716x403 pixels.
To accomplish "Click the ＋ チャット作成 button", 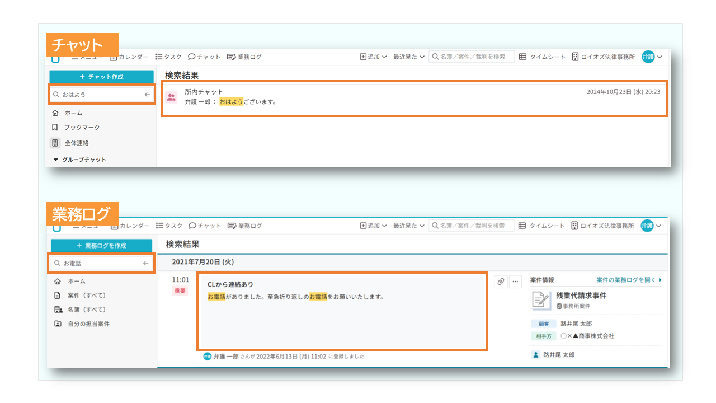I will click(x=101, y=77).
